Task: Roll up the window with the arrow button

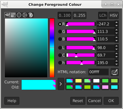Action: 106,4
